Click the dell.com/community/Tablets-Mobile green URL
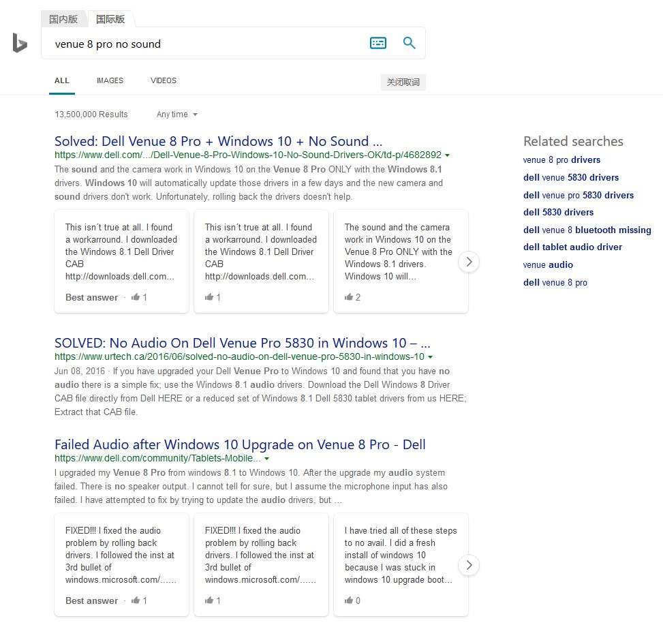This screenshot has width=663, height=625. (x=157, y=458)
